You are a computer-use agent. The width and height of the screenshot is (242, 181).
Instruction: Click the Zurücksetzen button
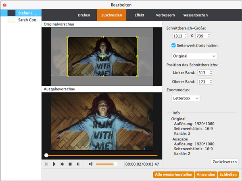(224, 162)
